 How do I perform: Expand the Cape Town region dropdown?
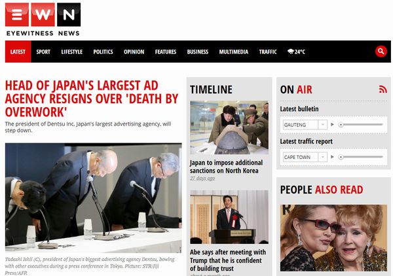305,157
